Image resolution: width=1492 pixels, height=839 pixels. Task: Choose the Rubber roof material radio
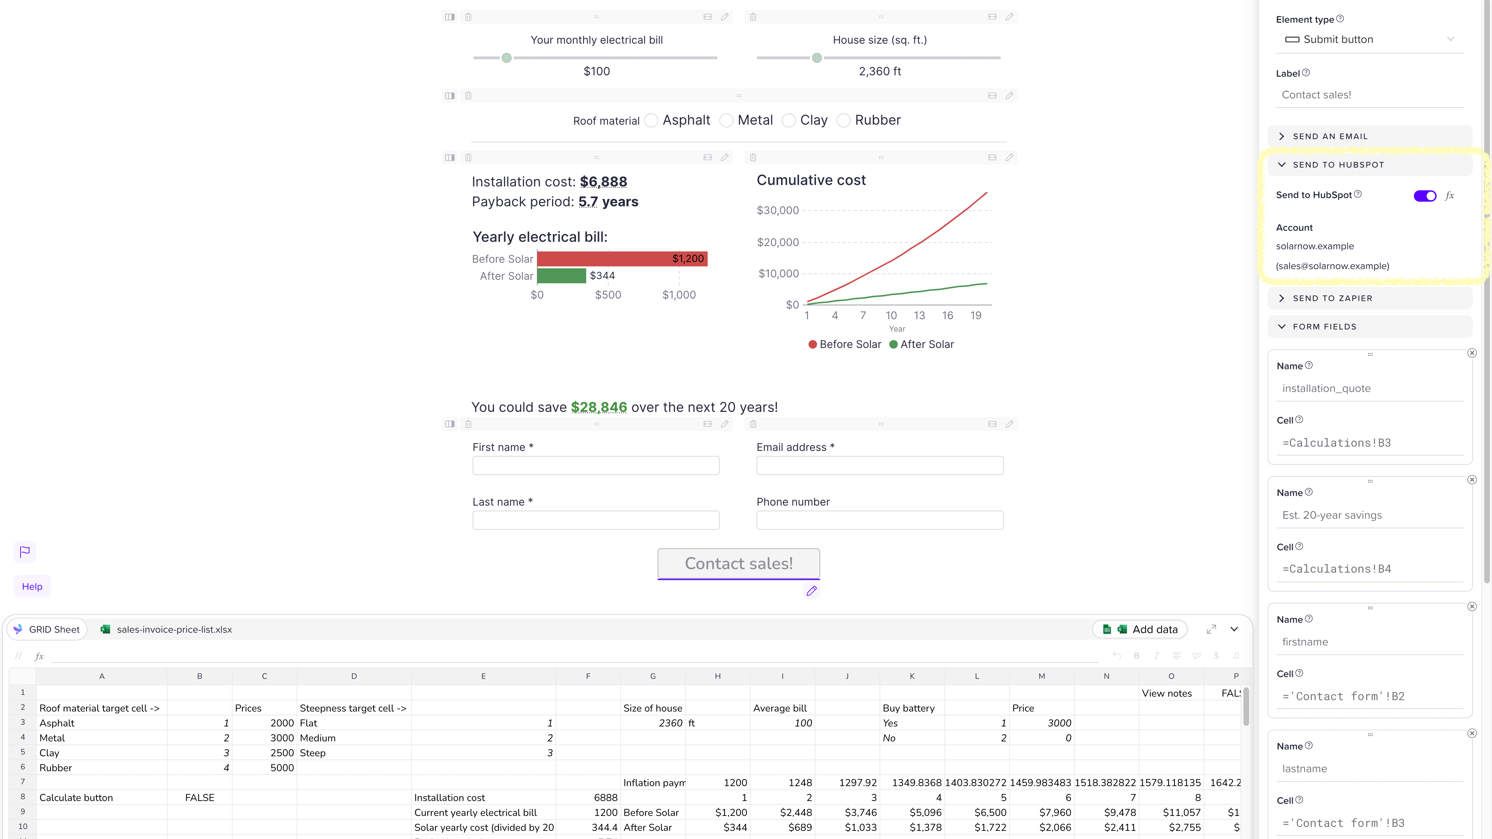(x=844, y=120)
